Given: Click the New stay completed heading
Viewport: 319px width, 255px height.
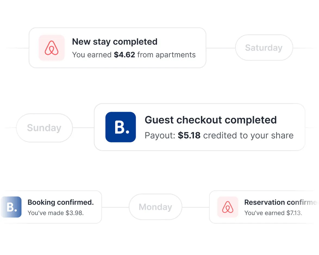Looking at the screenshot, I should tap(115, 42).
